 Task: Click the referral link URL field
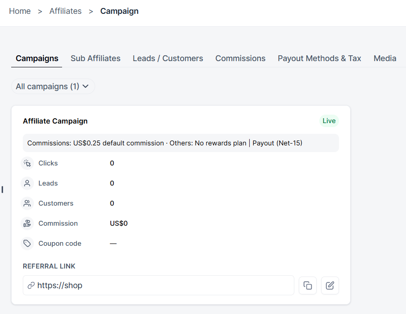[x=159, y=285]
